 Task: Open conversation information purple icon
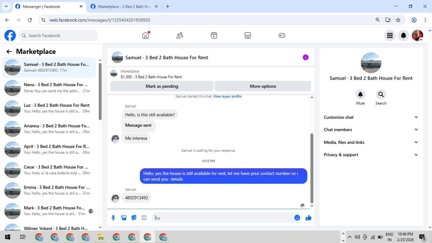[x=305, y=57]
